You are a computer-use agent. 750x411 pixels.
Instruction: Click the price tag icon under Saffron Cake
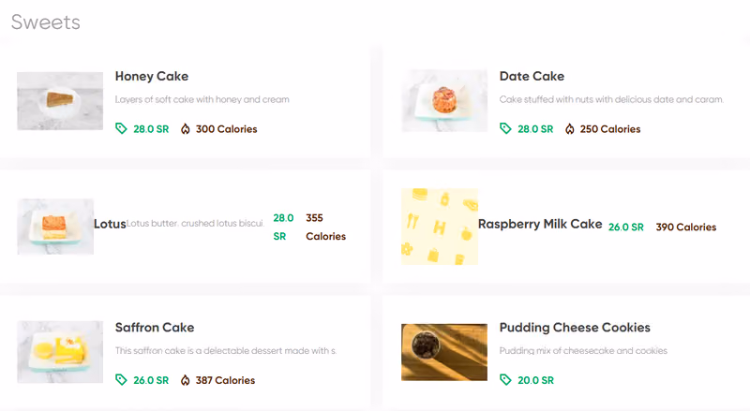[121, 380]
